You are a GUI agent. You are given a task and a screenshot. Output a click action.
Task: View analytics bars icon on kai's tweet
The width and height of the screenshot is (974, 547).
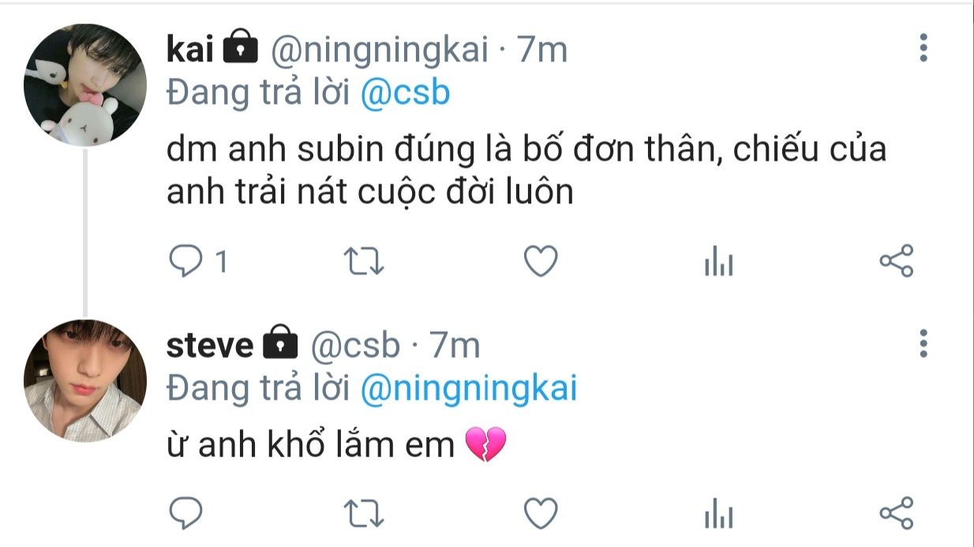[718, 263]
